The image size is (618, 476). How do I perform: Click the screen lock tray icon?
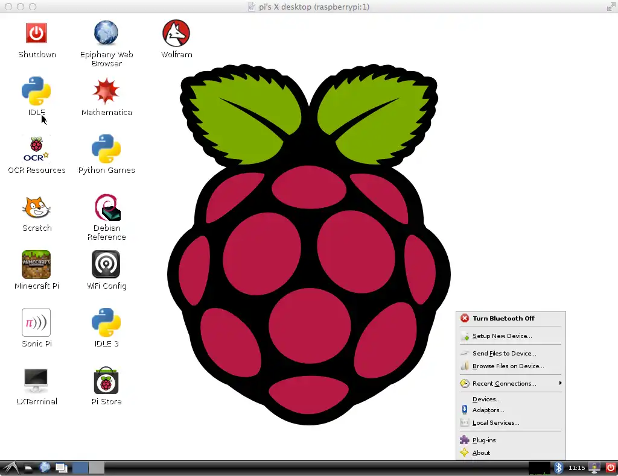tap(594, 468)
